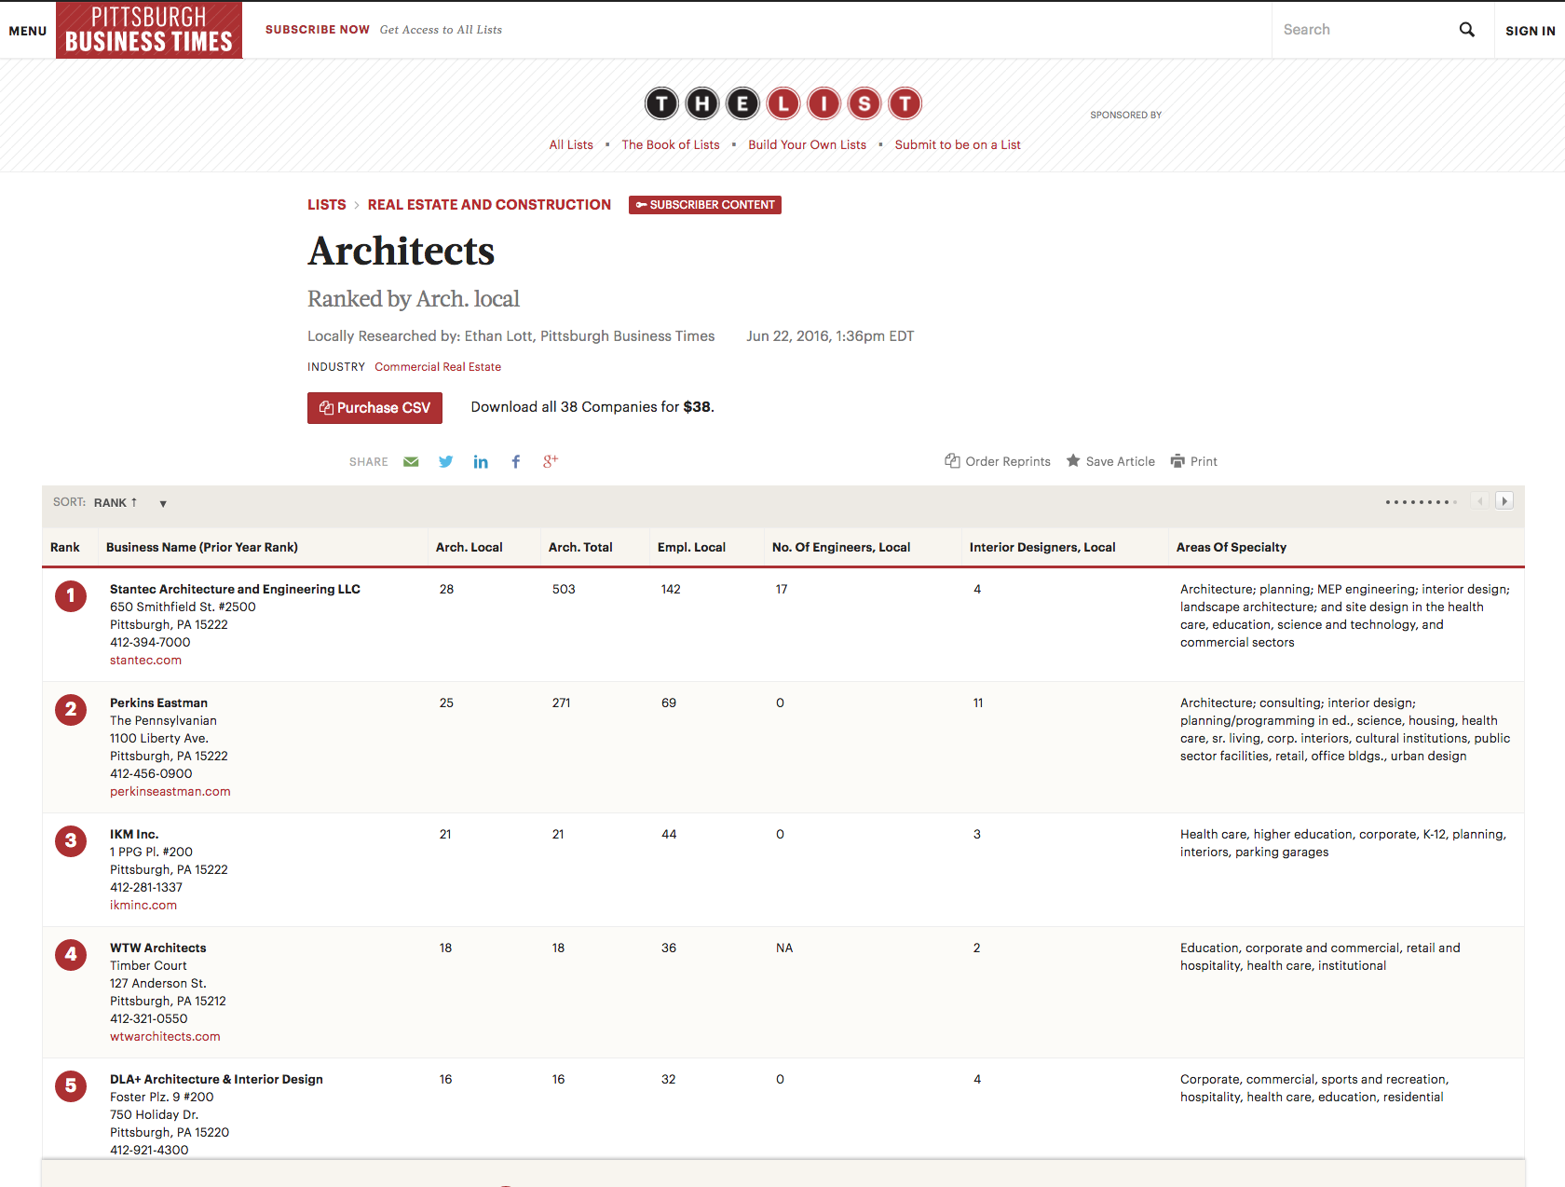Click Perkins Eastman name

click(158, 703)
